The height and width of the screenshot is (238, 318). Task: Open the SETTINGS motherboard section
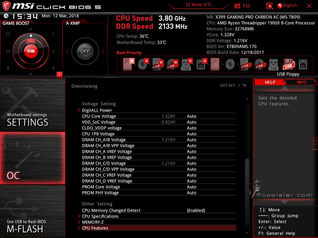(x=33, y=105)
